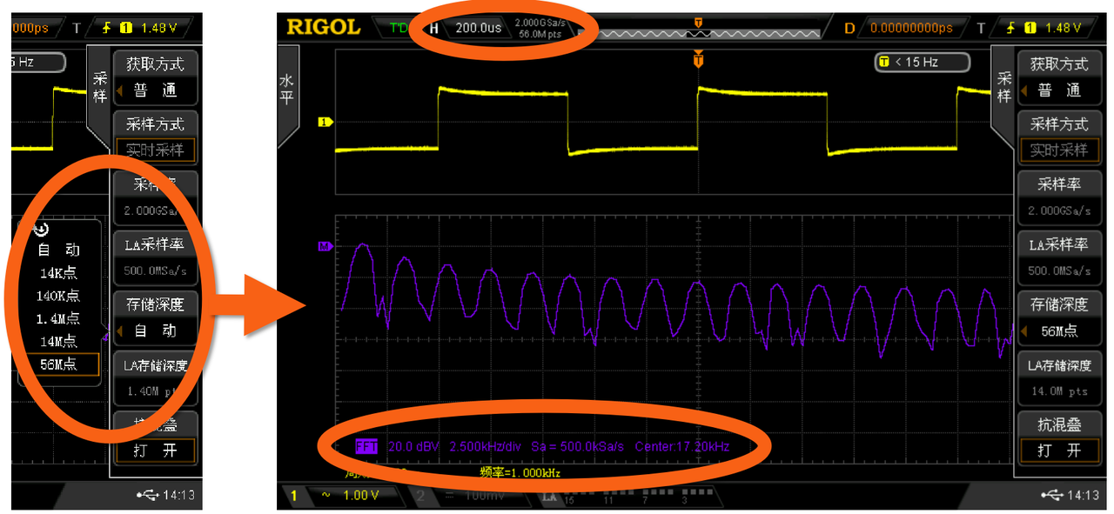The image size is (1114, 514).
Task: Click the yellow channel 1 ground level marker
Action: (x=325, y=123)
